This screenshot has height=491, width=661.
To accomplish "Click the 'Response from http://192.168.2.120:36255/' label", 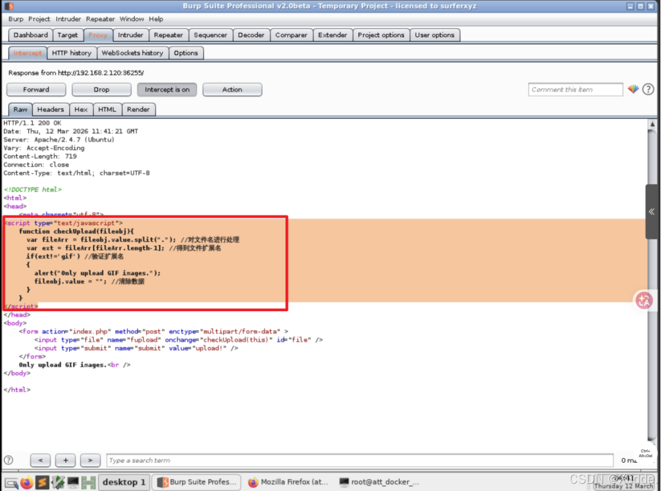I will coord(76,73).
